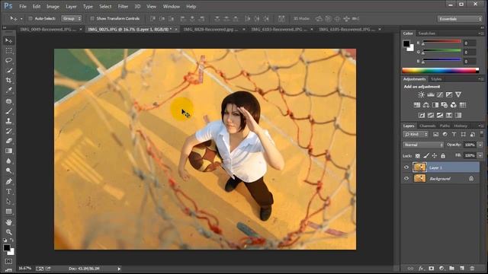Select the Pen tool

point(8,181)
